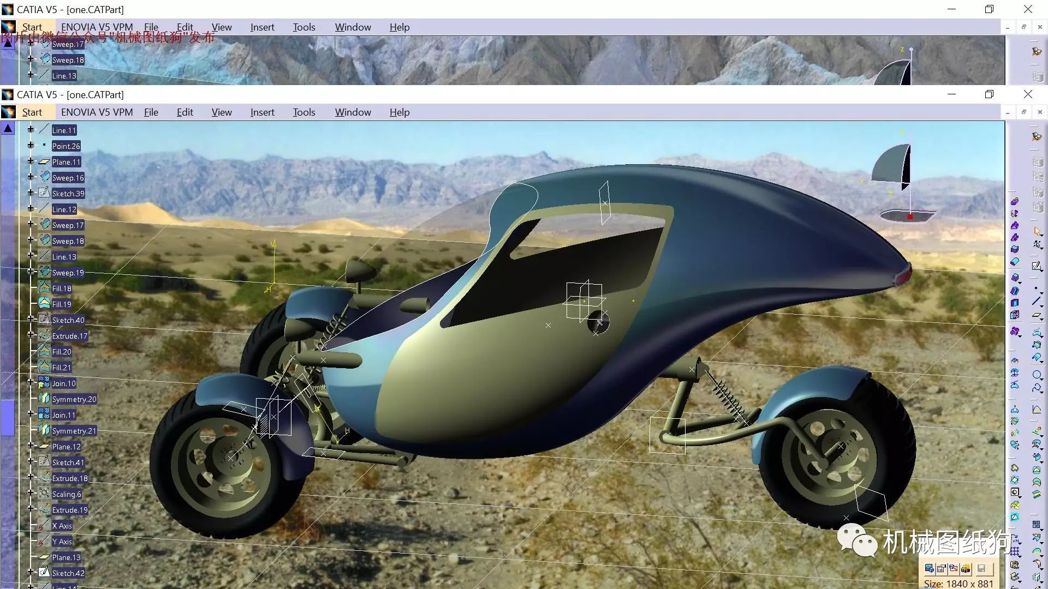Open the View menu in back window

pos(222,27)
